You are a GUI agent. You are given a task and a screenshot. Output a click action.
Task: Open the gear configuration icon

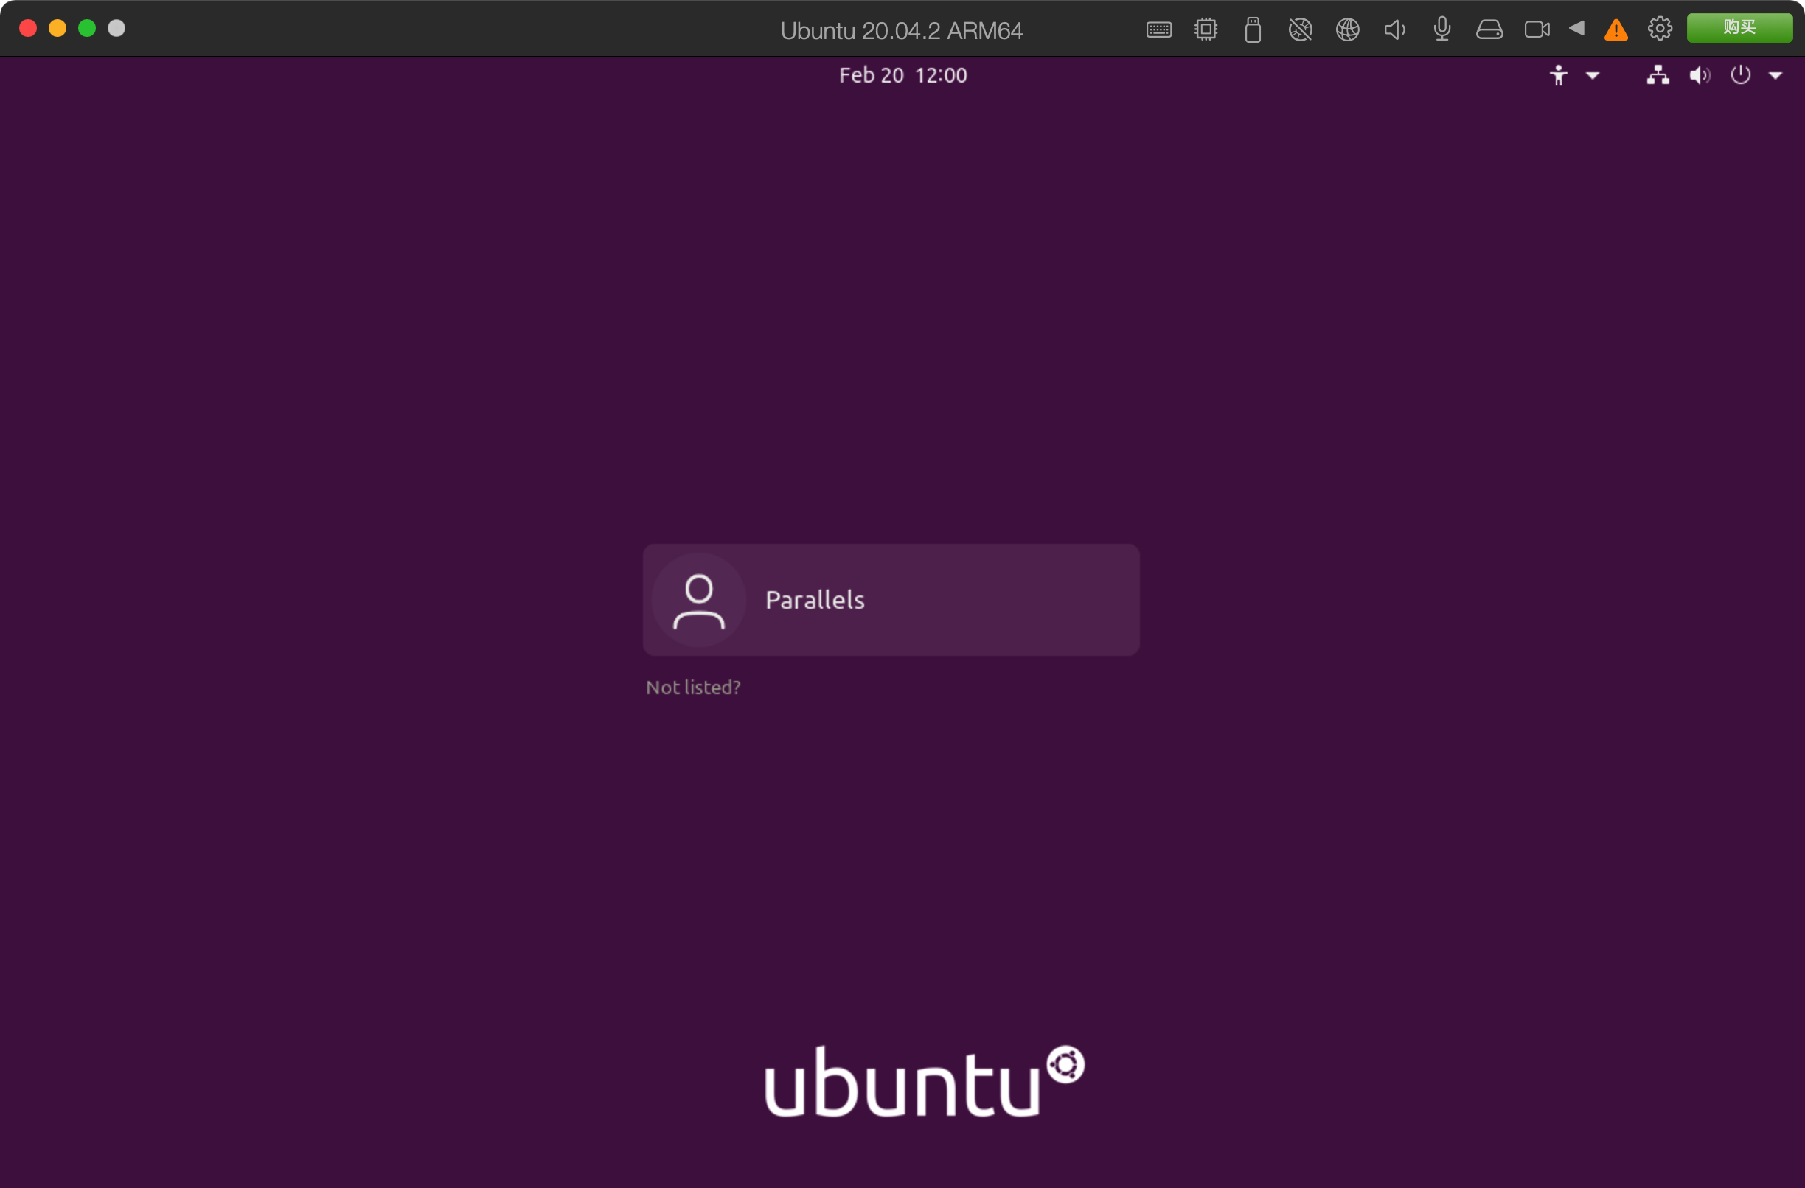pos(1660,29)
